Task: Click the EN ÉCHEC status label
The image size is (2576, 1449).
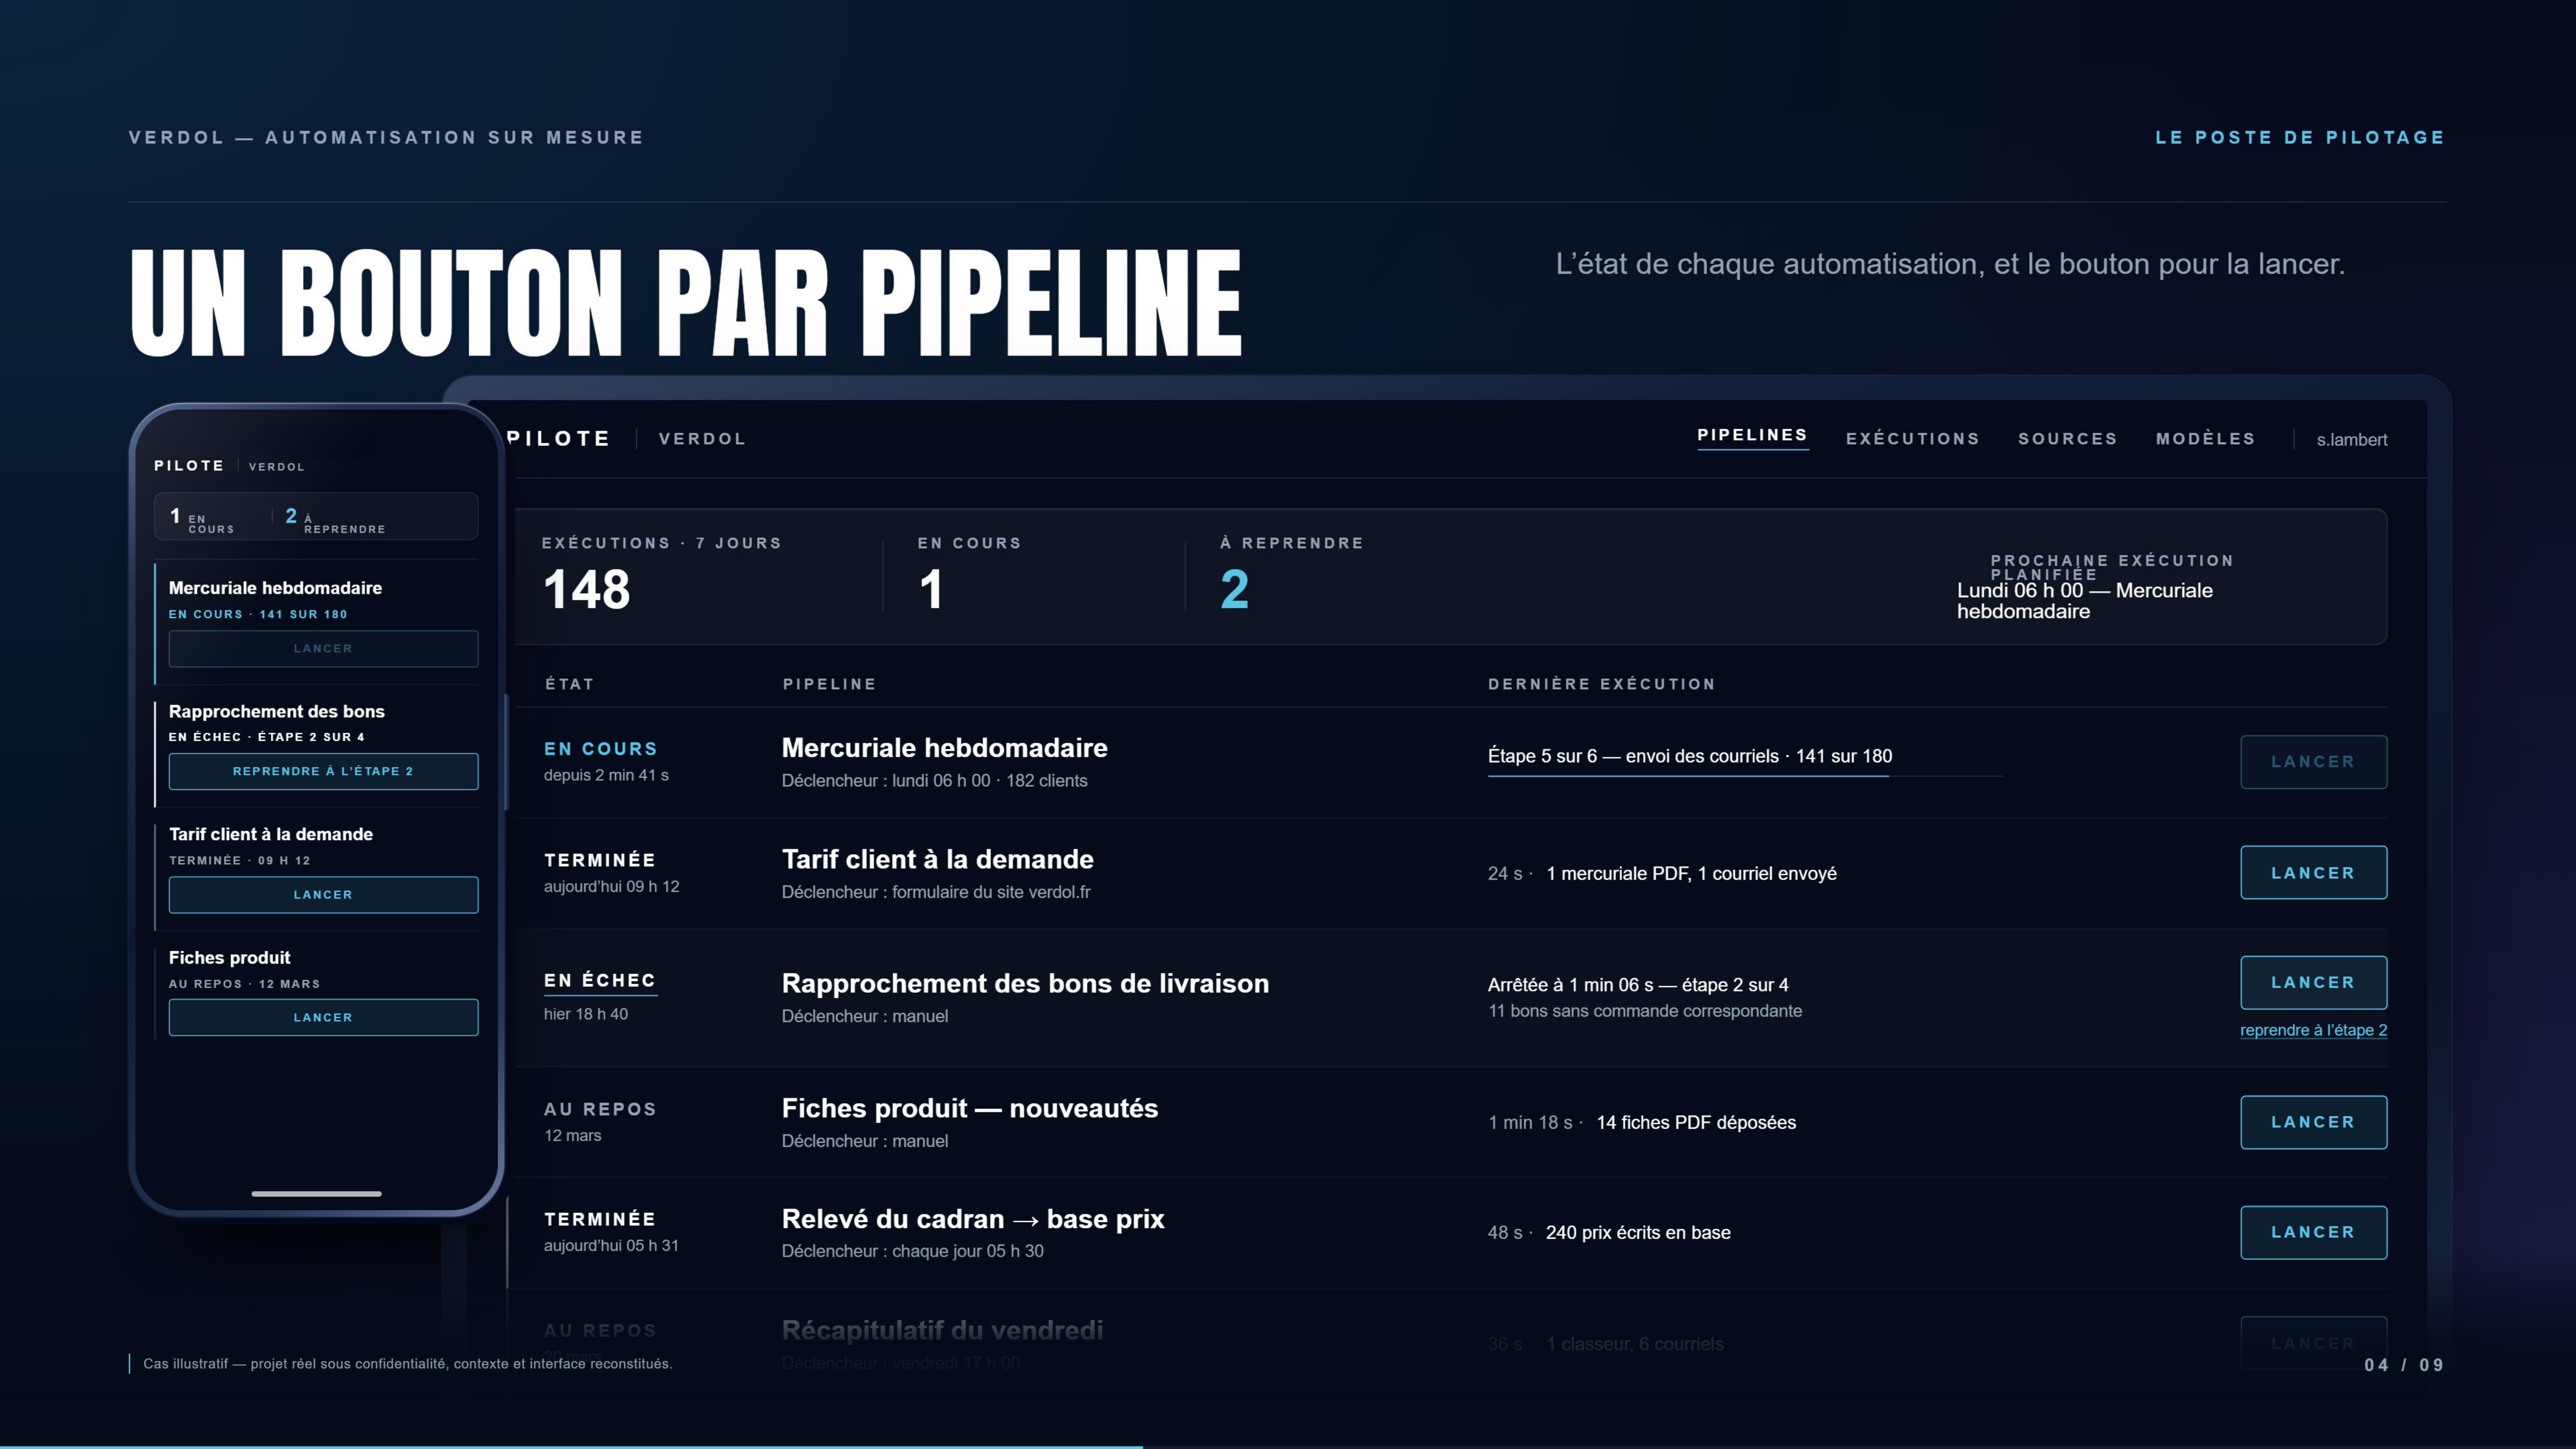Action: [600, 981]
